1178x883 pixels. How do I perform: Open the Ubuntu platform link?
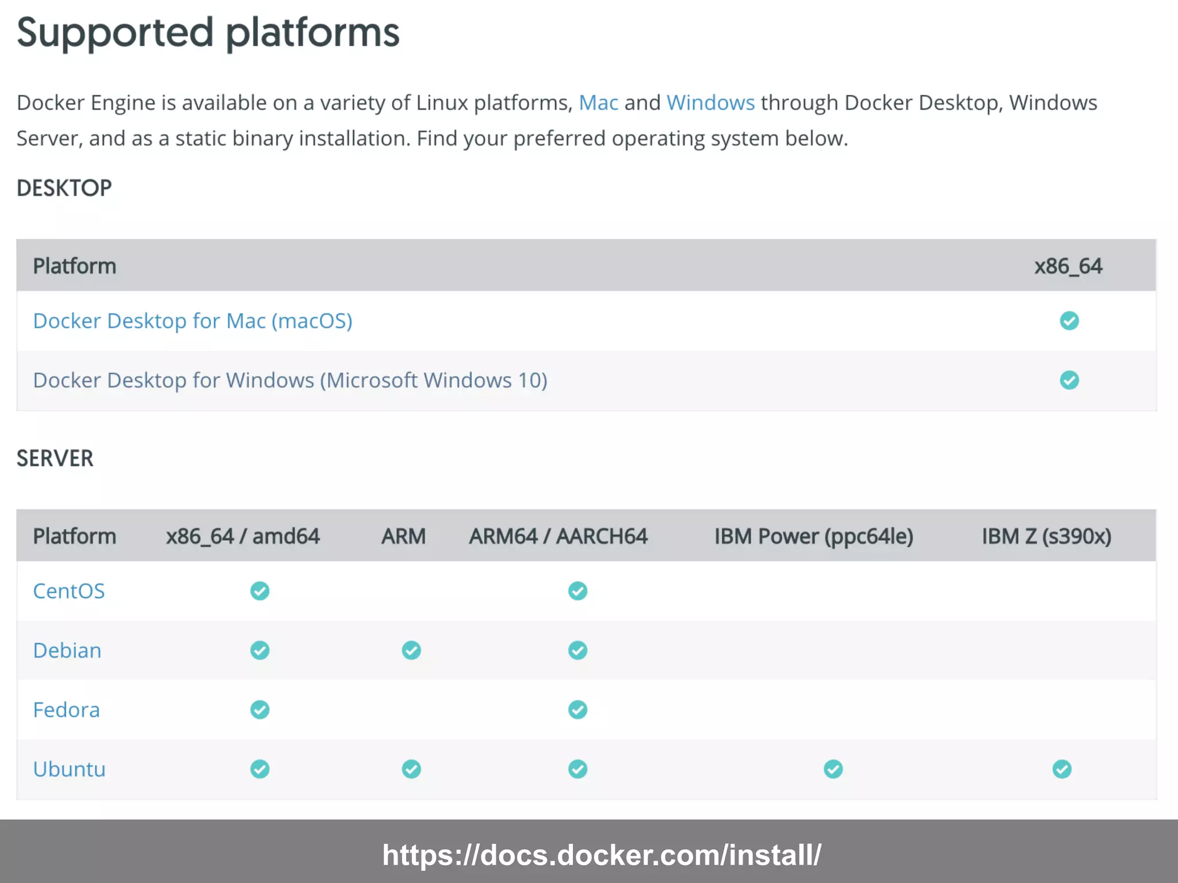pos(70,769)
